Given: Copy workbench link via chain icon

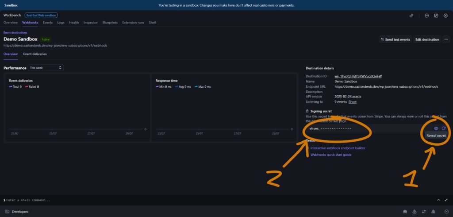Looking at the screenshot, I should pyautogui.click(x=411, y=15).
